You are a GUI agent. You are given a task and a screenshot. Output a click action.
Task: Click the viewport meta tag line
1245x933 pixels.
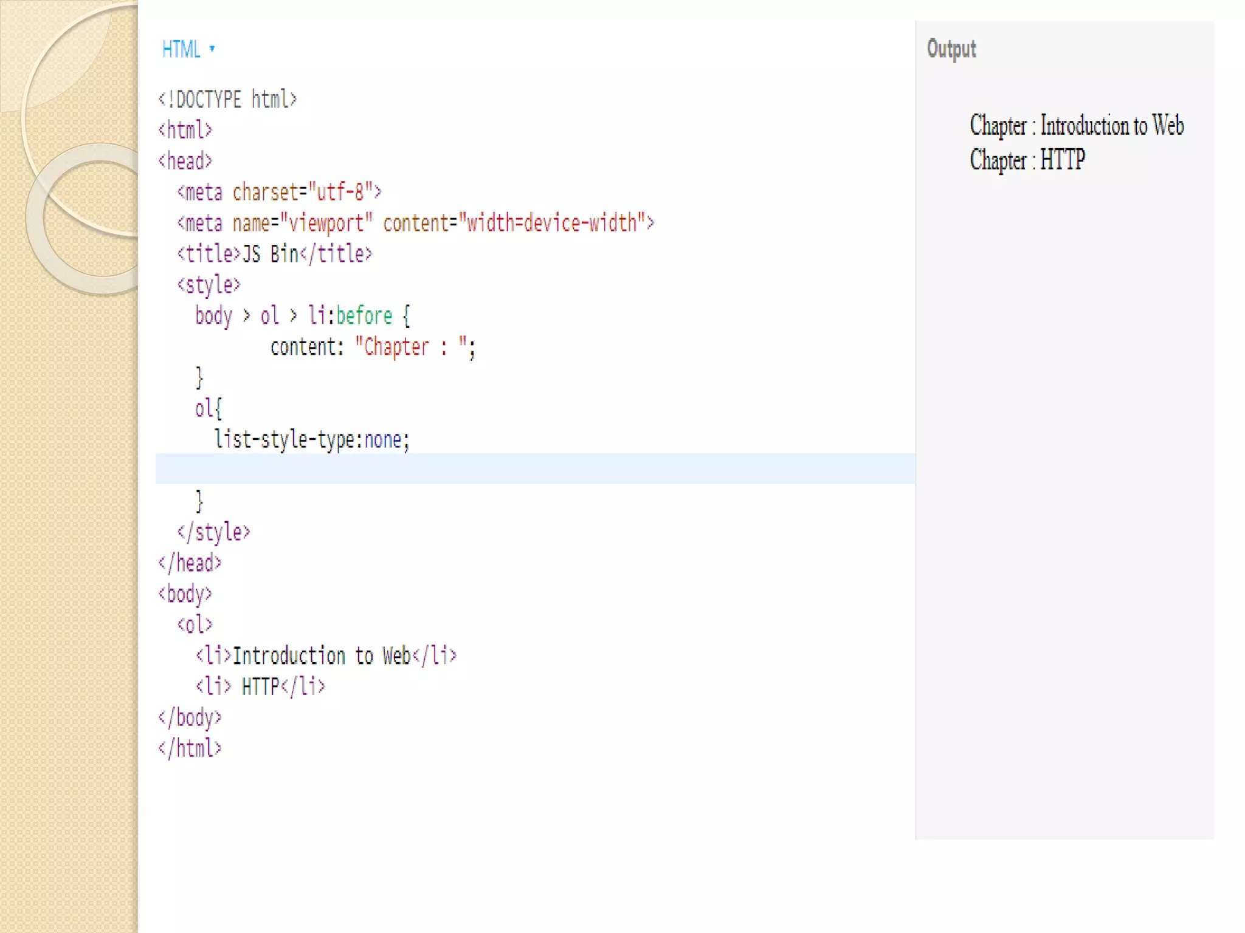click(x=415, y=223)
